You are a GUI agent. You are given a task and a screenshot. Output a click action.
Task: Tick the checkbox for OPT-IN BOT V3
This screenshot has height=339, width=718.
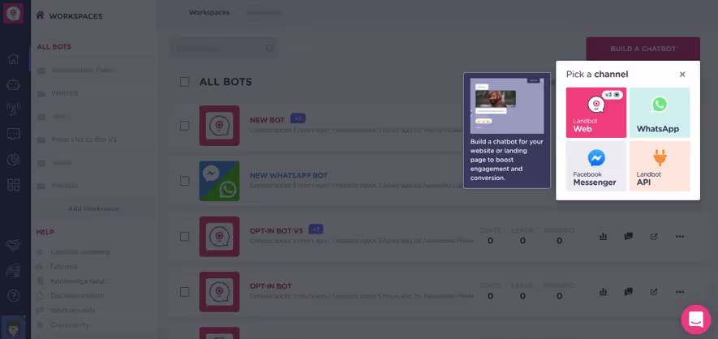(184, 236)
